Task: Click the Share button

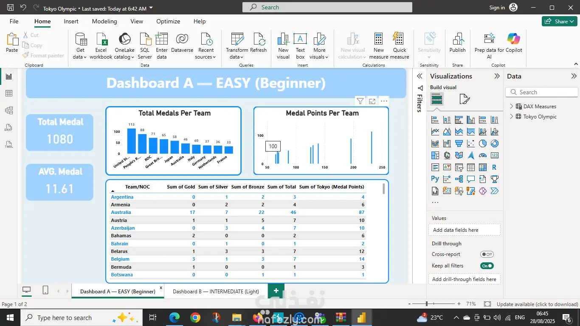Action: [x=560, y=21]
